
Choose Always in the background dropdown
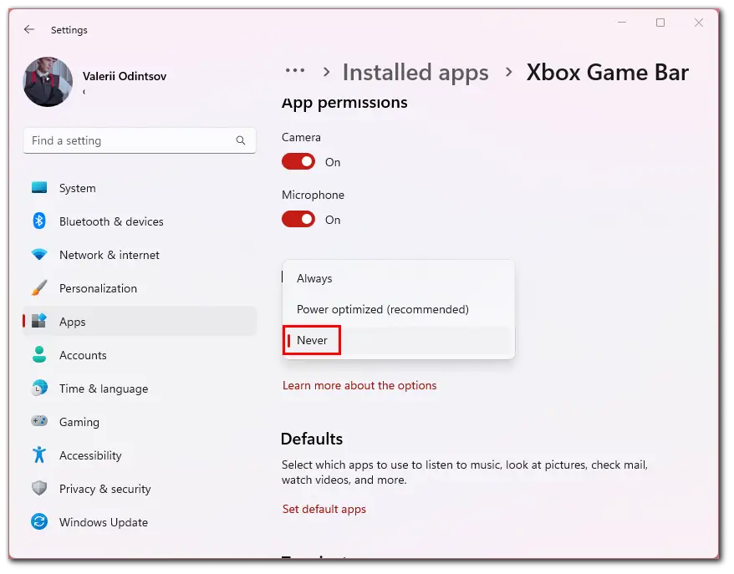click(399, 278)
